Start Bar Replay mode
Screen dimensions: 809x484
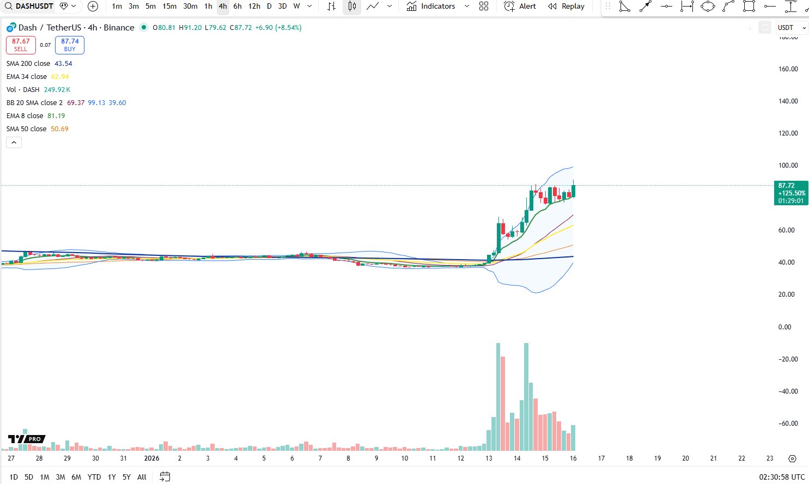[567, 6]
